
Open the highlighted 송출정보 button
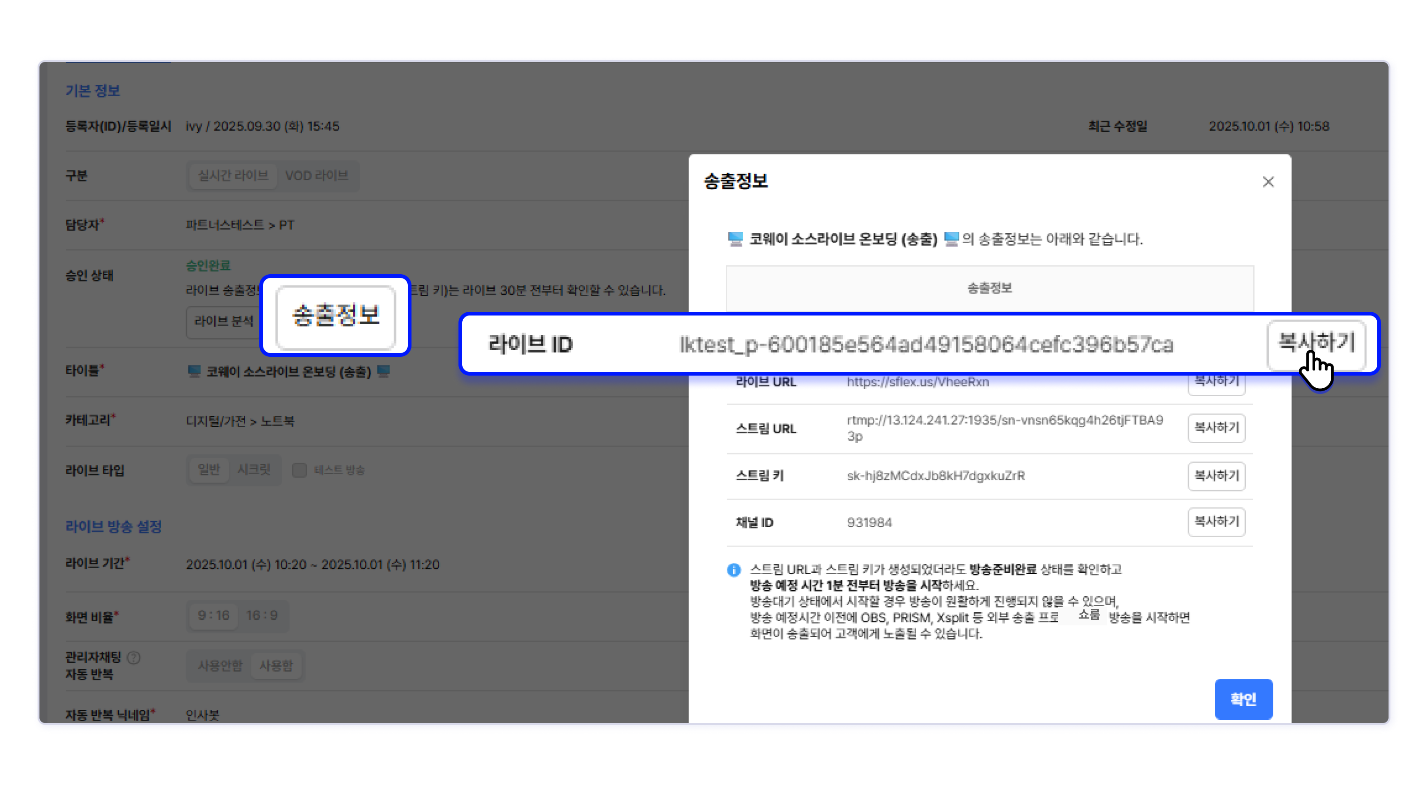(335, 316)
